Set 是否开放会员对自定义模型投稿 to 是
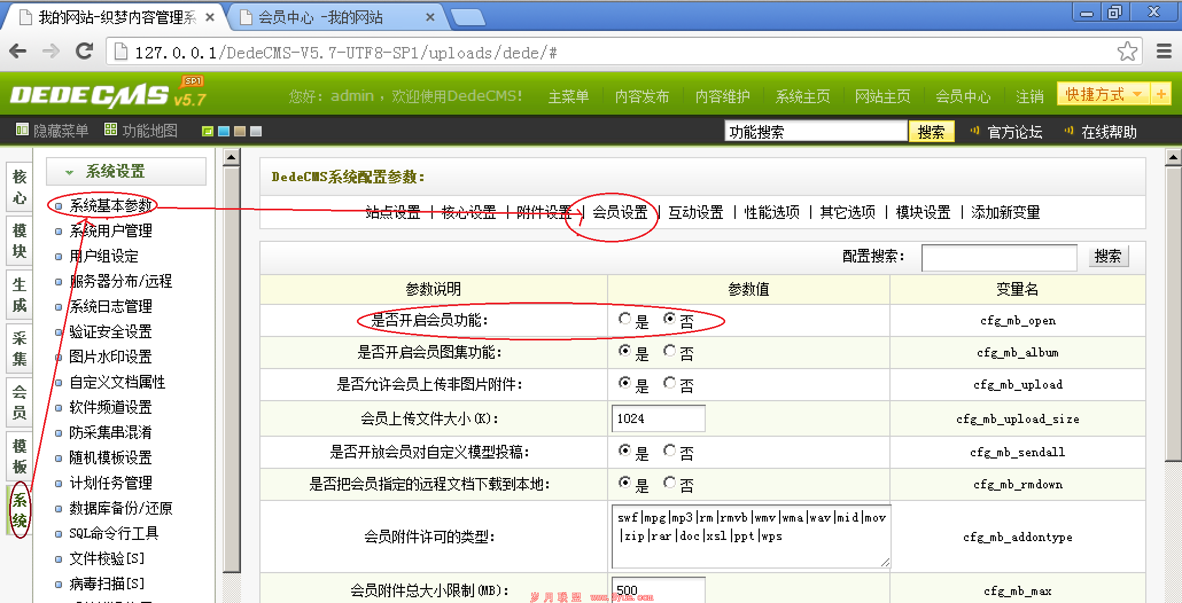Image resolution: width=1182 pixels, height=603 pixels. [625, 451]
